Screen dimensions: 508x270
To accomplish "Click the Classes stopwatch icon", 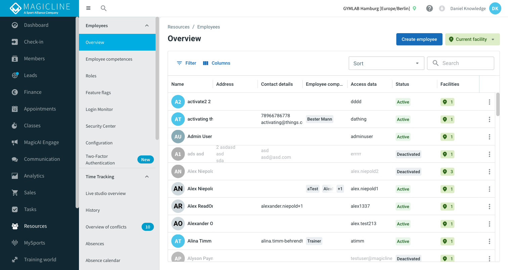I will click(x=15, y=126).
